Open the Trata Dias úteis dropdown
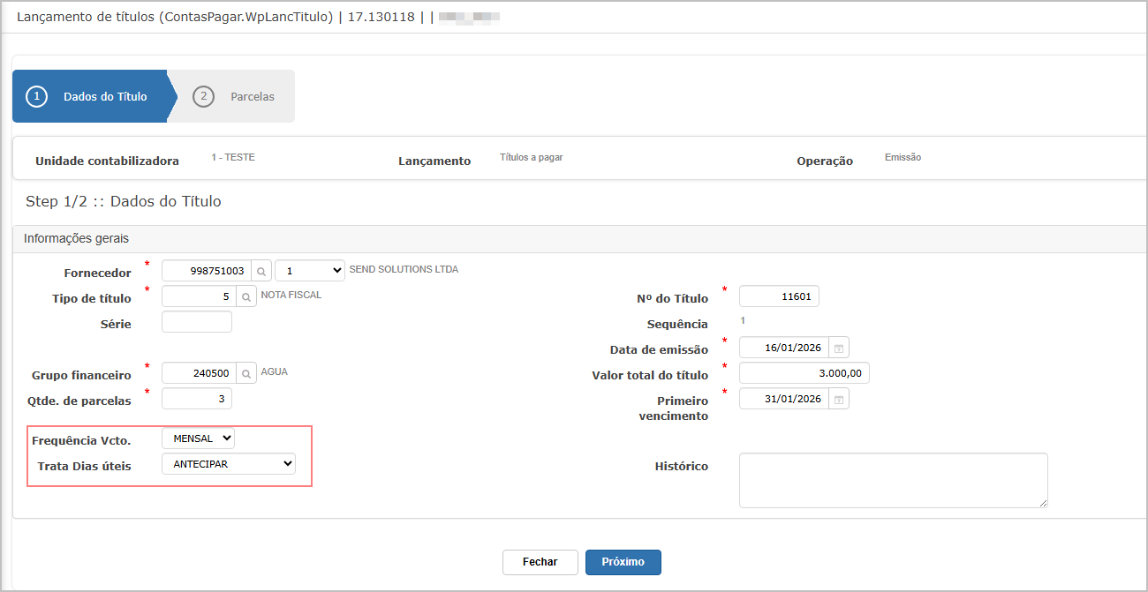 [228, 464]
